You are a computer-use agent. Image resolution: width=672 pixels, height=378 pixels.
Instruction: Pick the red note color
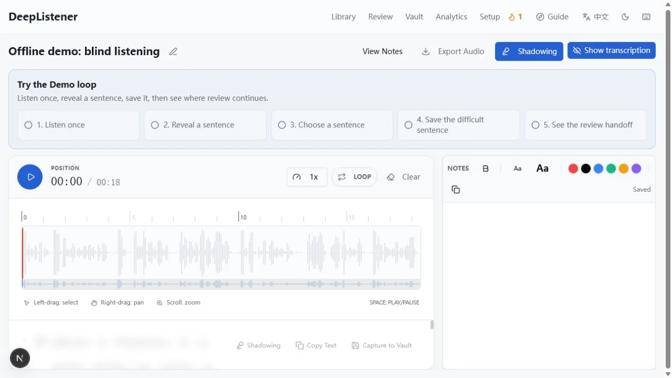pos(573,168)
